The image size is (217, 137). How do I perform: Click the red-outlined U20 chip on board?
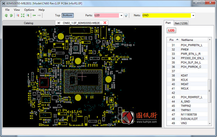(44, 82)
